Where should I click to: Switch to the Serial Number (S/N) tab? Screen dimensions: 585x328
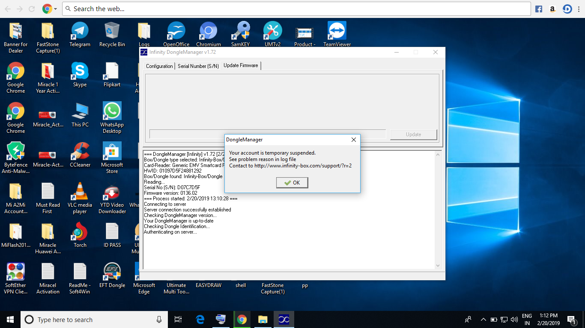(x=198, y=66)
